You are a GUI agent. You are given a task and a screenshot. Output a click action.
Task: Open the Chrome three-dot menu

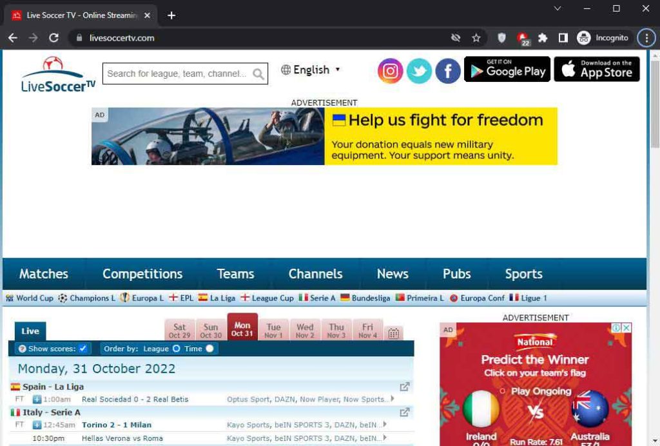[x=646, y=37]
